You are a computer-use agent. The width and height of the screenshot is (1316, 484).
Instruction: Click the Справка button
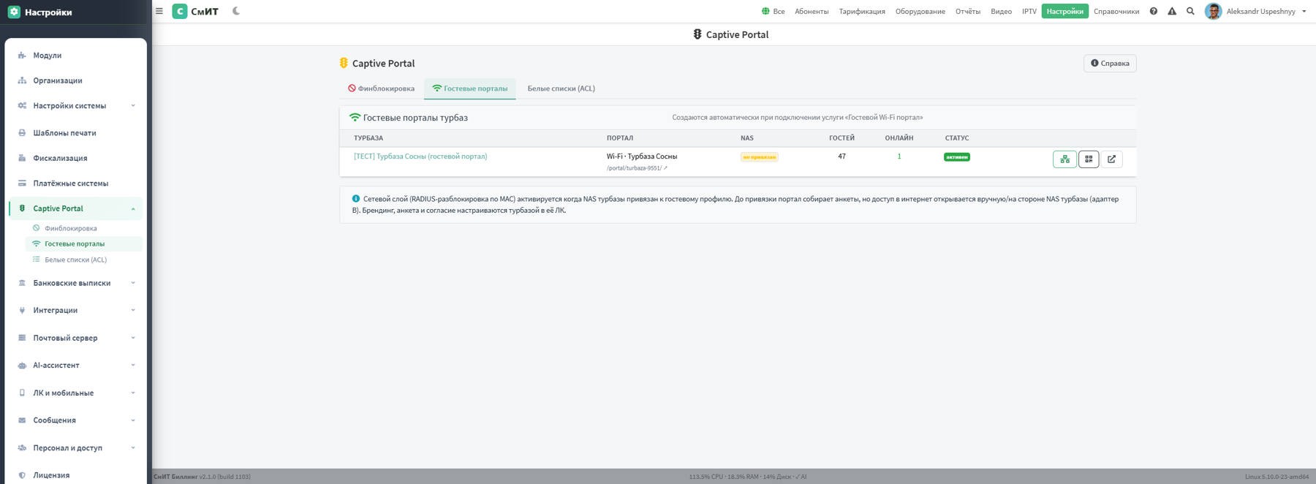[x=1110, y=64]
